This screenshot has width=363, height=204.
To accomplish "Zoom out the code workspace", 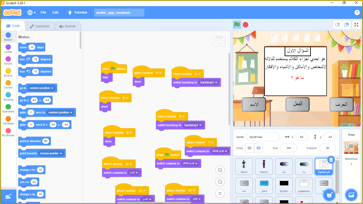I will pyautogui.click(x=220, y=182).
